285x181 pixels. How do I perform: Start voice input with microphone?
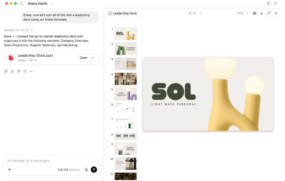click(87, 171)
